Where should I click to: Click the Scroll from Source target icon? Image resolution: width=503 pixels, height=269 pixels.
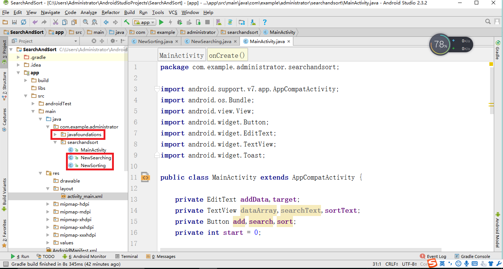pyautogui.click(x=94, y=41)
